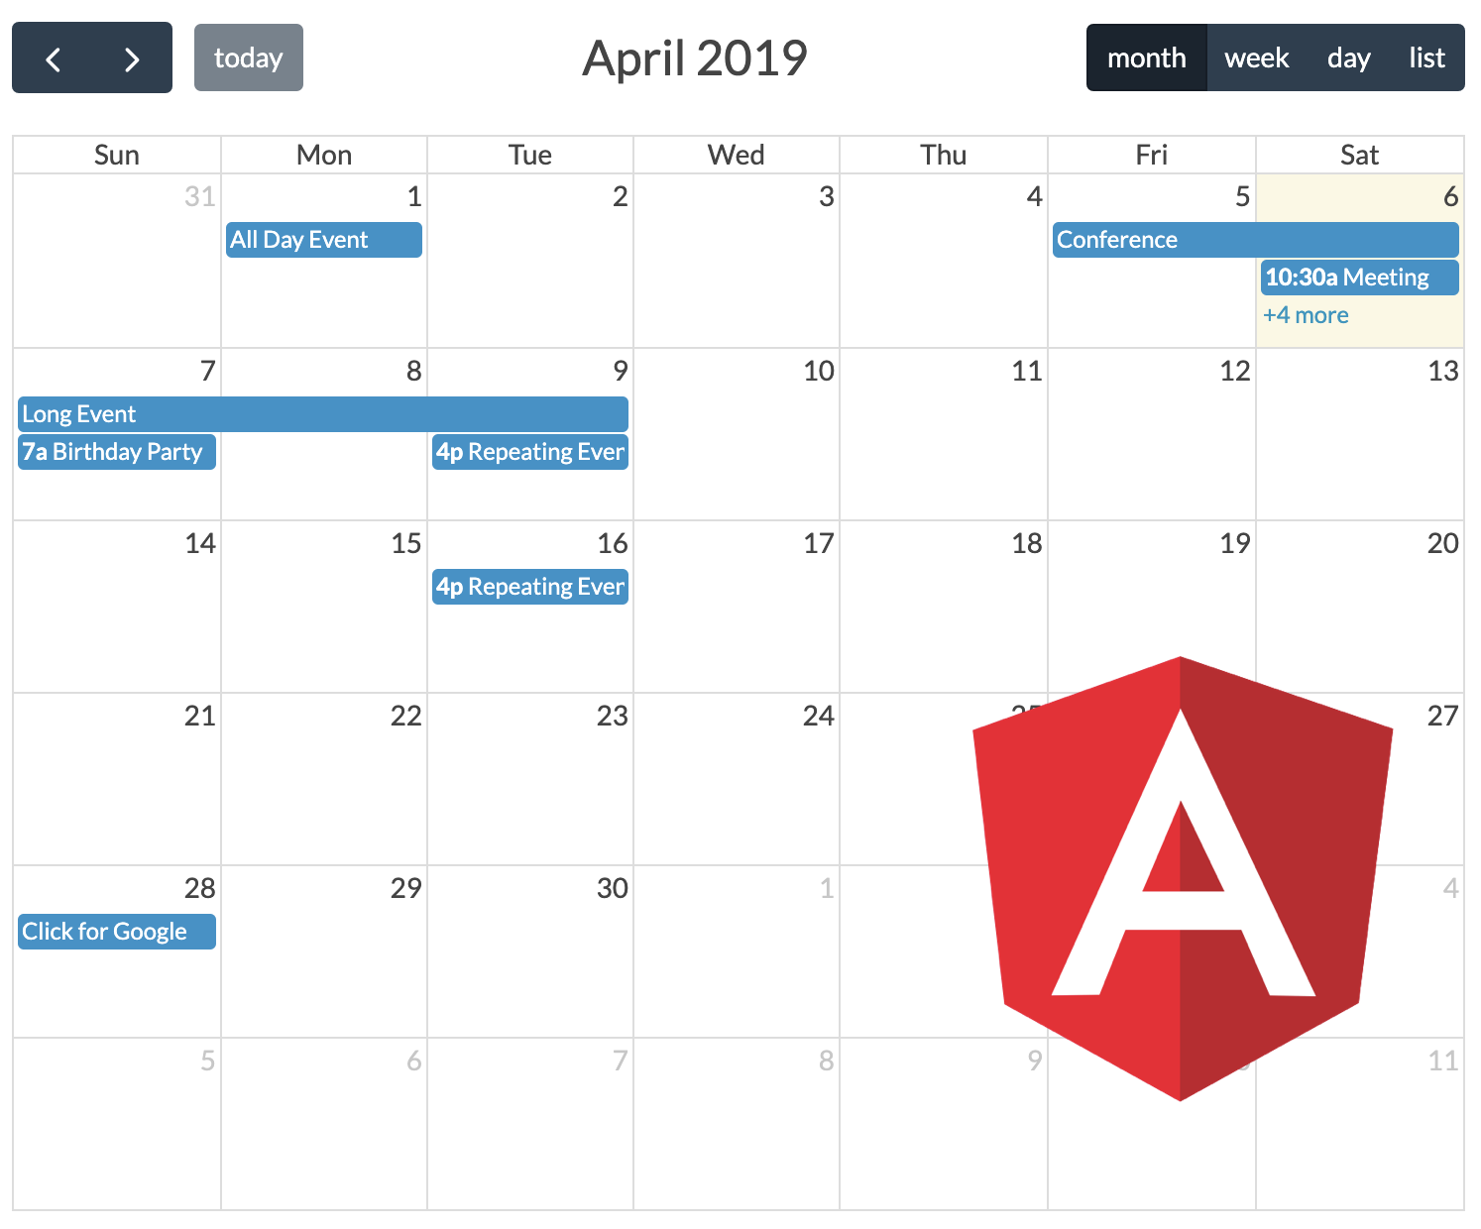
Task: Open the Click for Google event
Action: pyautogui.click(x=117, y=932)
